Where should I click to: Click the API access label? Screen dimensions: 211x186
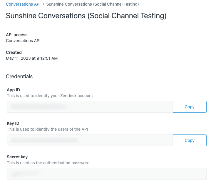[17, 35]
